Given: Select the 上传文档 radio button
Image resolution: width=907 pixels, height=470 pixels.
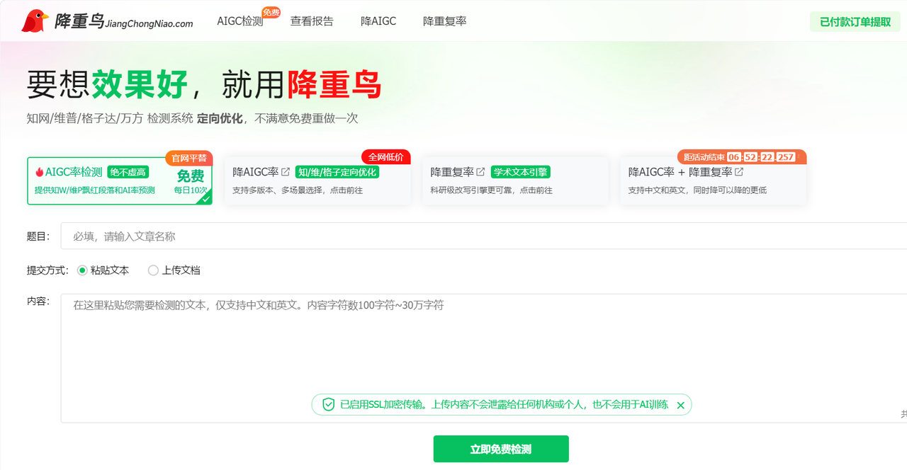Looking at the screenshot, I should coord(153,270).
